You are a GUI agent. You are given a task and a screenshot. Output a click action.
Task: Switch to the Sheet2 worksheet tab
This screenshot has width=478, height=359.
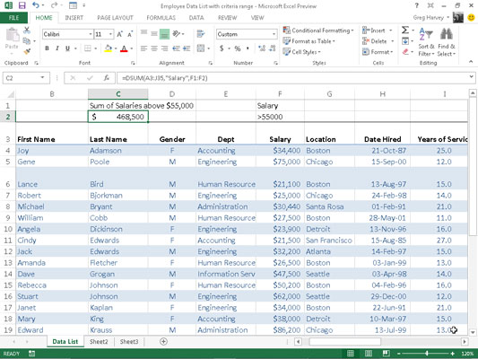pyautogui.click(x=99, y=342)
